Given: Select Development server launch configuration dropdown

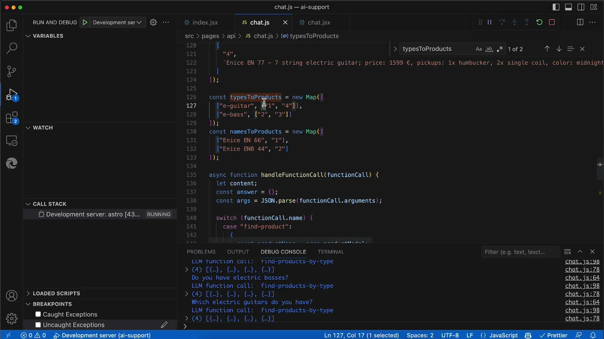Looking at the screenshot, I should pyautogui.click(x=117, y=22).
